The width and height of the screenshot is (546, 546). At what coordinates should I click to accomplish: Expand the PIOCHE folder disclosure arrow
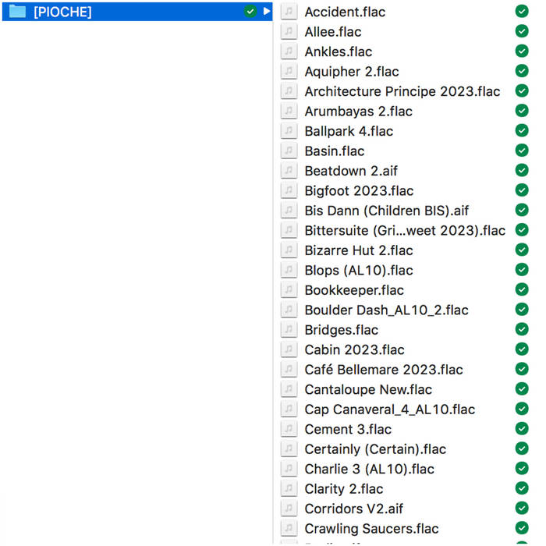[x=267, y=12]
